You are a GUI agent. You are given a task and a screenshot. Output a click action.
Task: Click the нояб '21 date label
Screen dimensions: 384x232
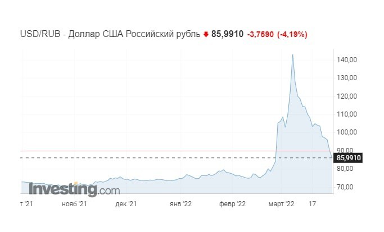[x=74, y=203]
